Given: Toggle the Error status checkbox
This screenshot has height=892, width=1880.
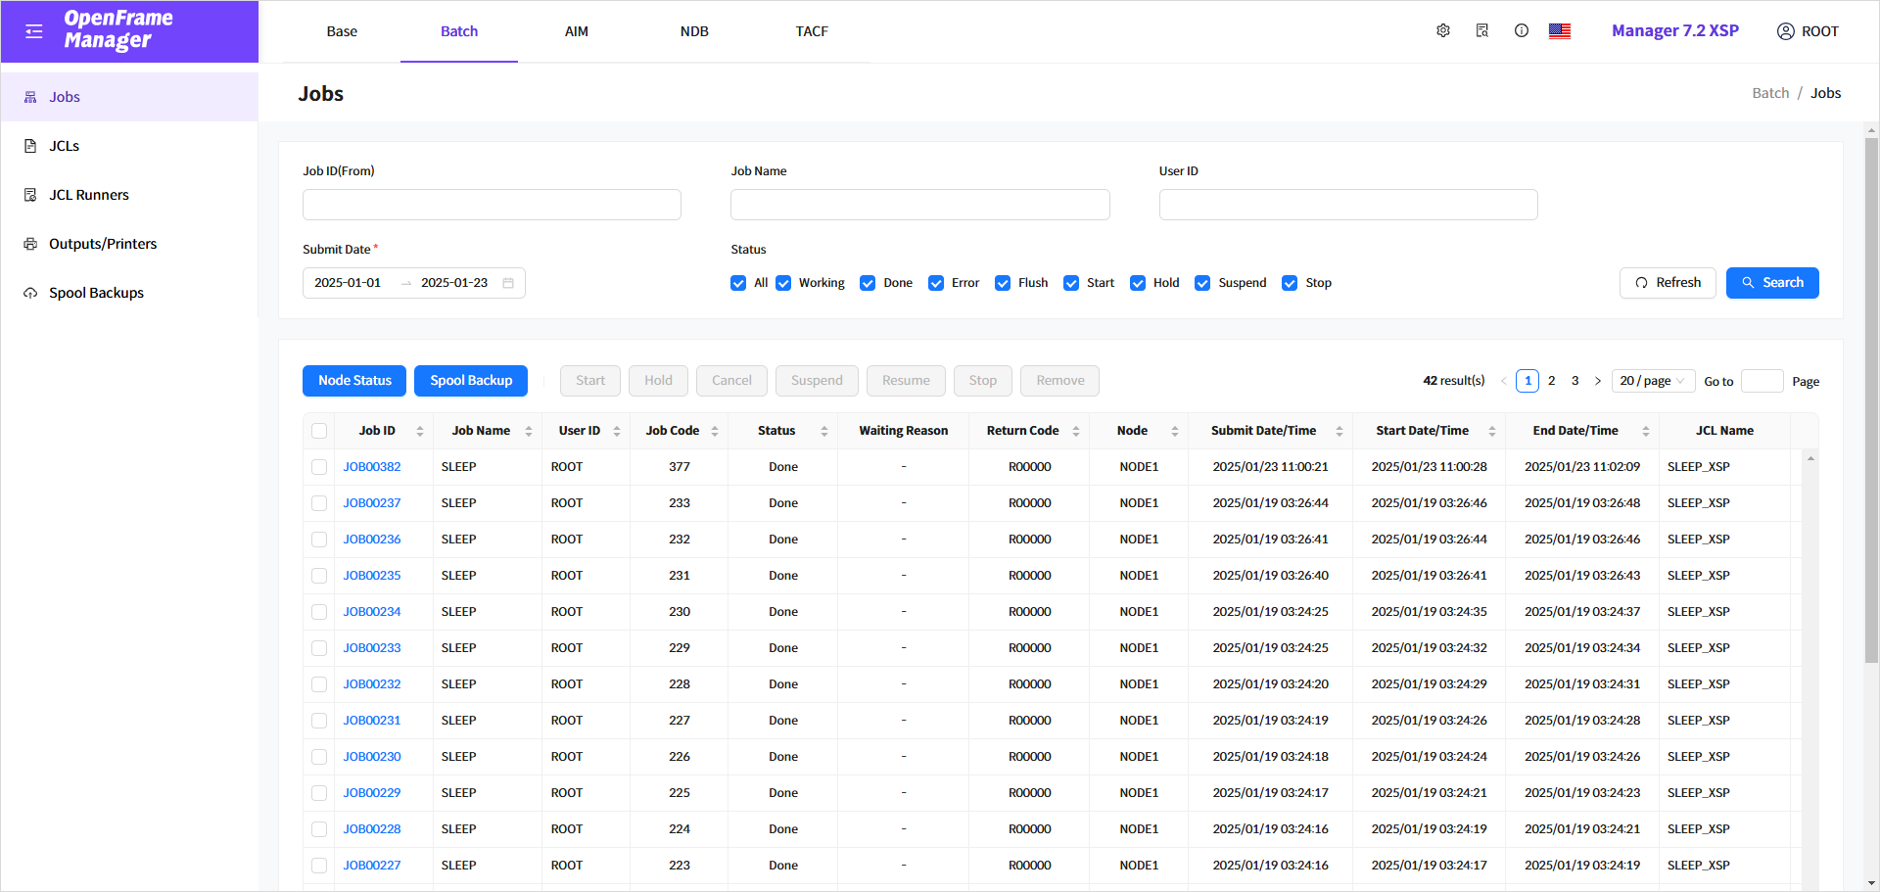Looking at the screenshot, I should coord(936,283).
